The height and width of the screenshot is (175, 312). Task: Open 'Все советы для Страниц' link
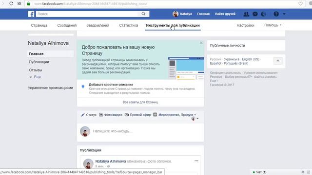point(140,102)
